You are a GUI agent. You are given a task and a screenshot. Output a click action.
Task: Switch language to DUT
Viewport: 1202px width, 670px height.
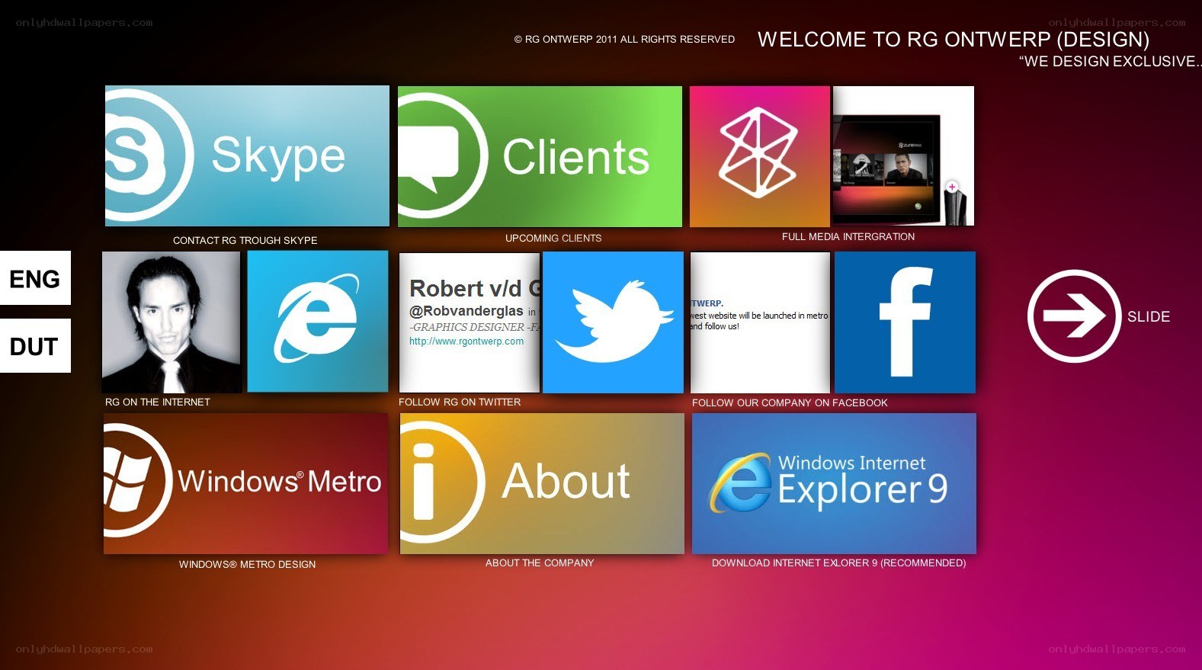[35, 346]
